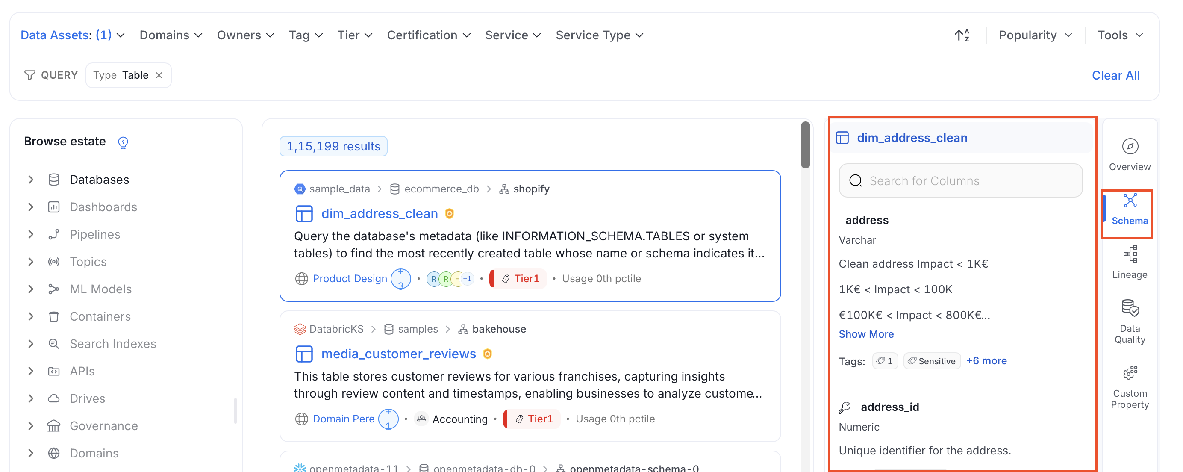Viewport: 1183px width, 472px height.
Task: Expand the ML Models tree node
Action: 31,289
